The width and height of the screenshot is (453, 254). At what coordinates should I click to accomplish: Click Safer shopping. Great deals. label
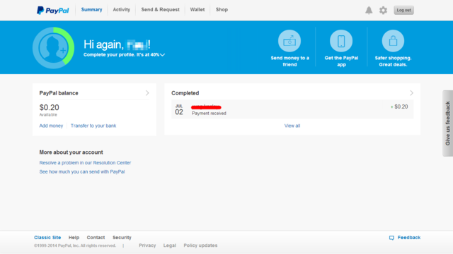pyautogui.click(x=393, y=61)
